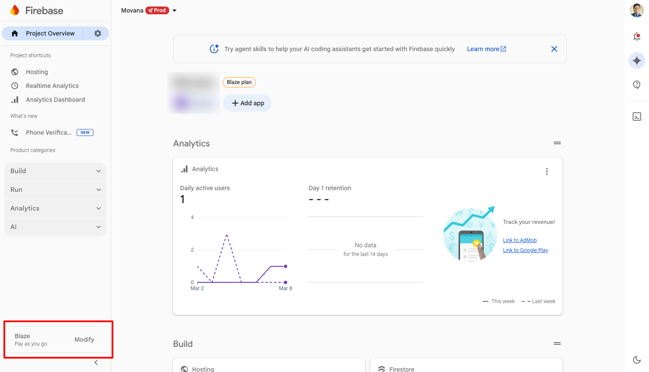This screenshot has height=372, width=649.
Task: Collapse the Analytics section handle
Action: [557, 143]
